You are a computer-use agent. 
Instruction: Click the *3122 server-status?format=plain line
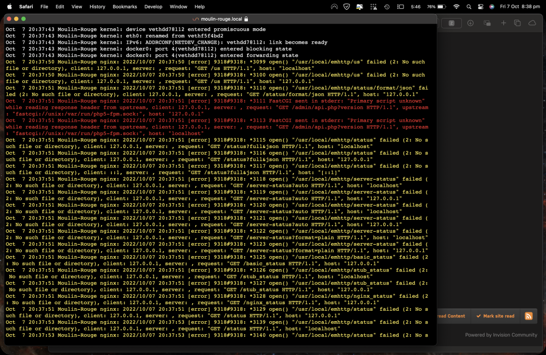click(x=217, y=234)
